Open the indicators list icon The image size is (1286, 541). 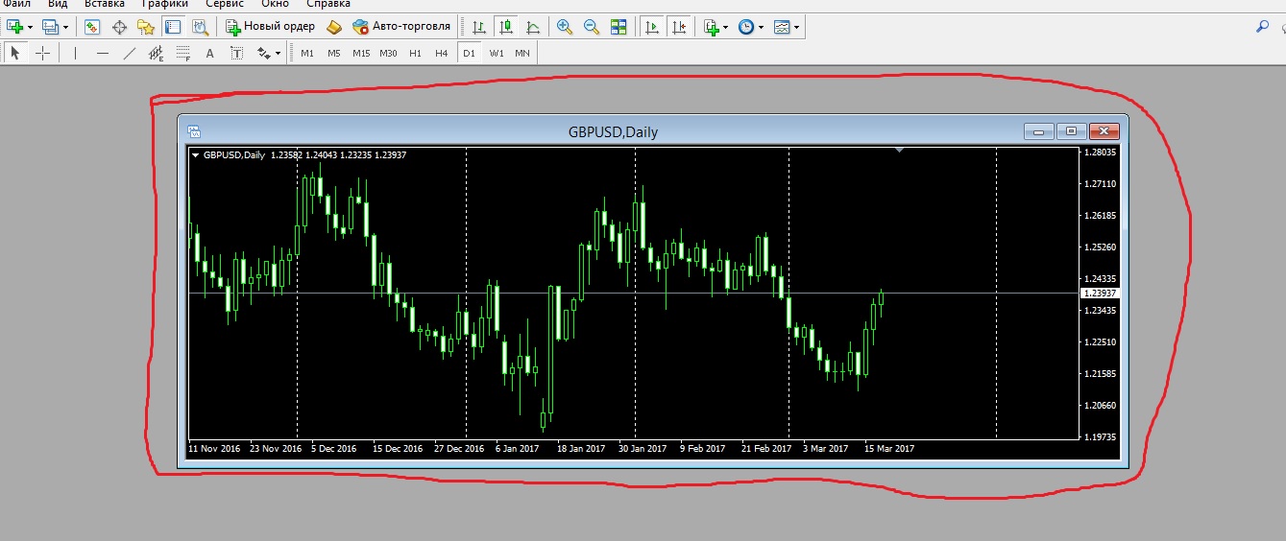(x=712, y=27)
